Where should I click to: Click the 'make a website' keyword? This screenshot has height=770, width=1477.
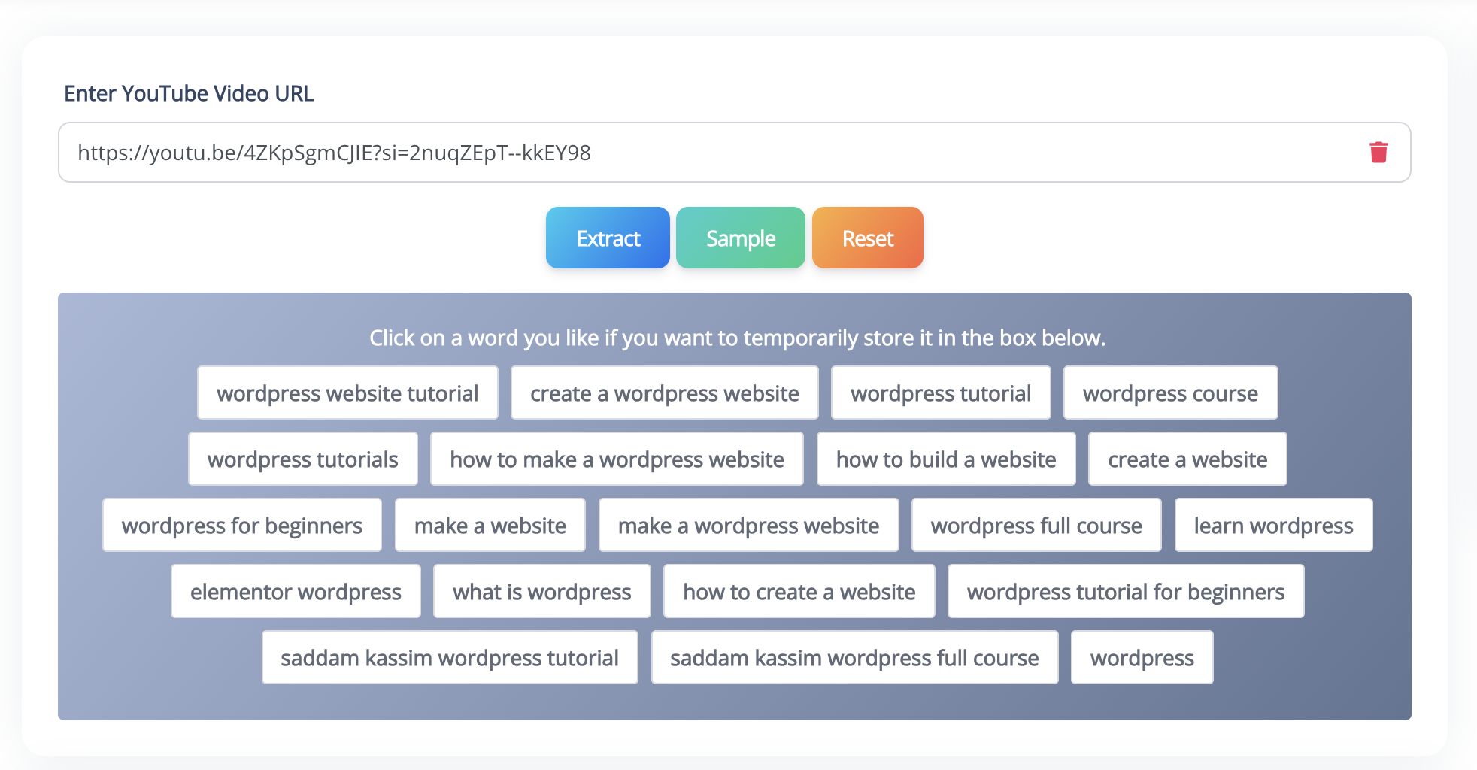[x=490, y=525]
